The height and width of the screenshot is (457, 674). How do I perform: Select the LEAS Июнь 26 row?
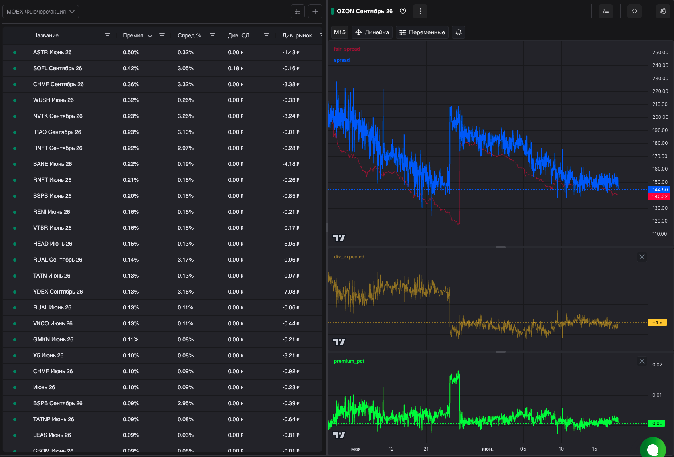pyautogui.click(x=162, y=435)
